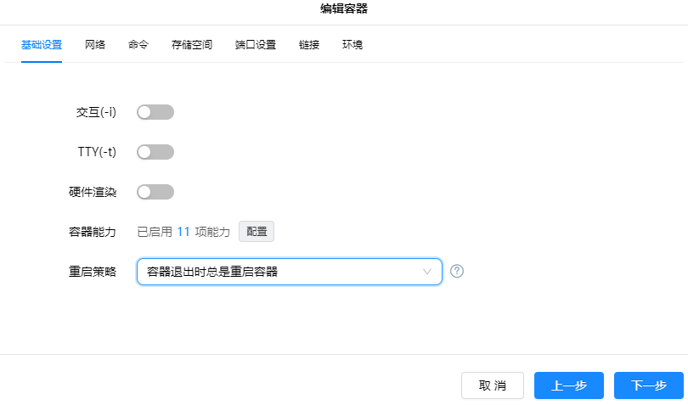Click the 上一步 button

click(568, 385)
